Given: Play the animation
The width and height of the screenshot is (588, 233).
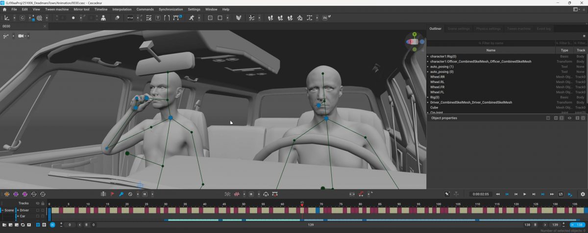Looking at the screenshot, I should click(x=525, y=194).
